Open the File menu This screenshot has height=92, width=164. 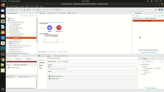point(7,6)
